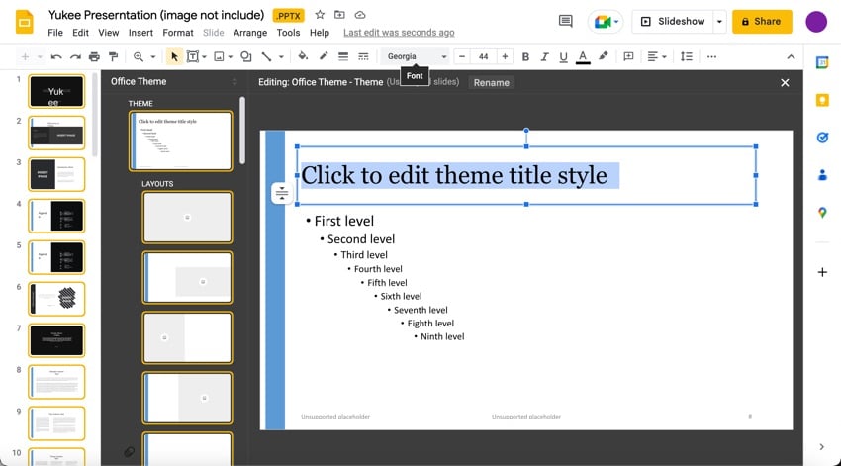Toggle underline formatting
841x466 pixels.
coord(562,57)
